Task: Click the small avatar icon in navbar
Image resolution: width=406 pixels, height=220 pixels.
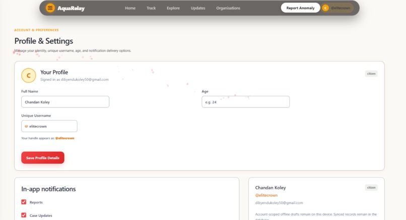Action: [325, 8]
